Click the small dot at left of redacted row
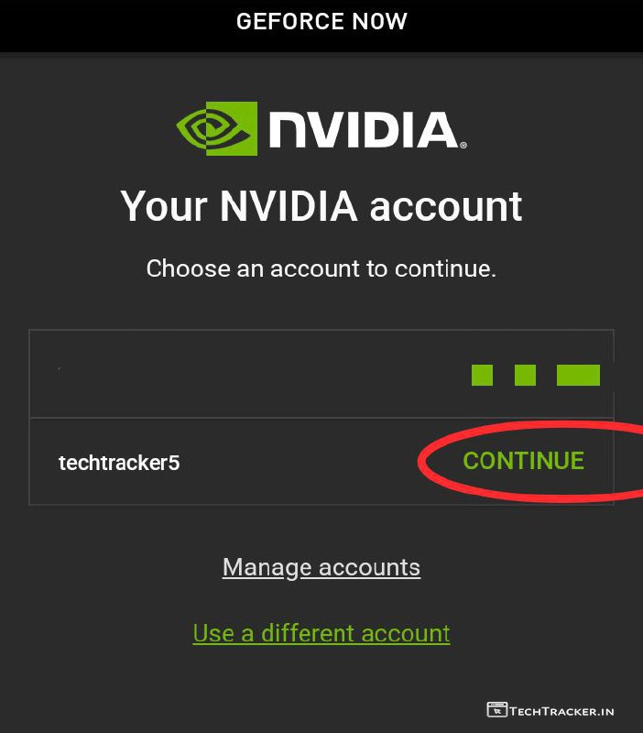 pyautogui.click(x=60, y=368)
